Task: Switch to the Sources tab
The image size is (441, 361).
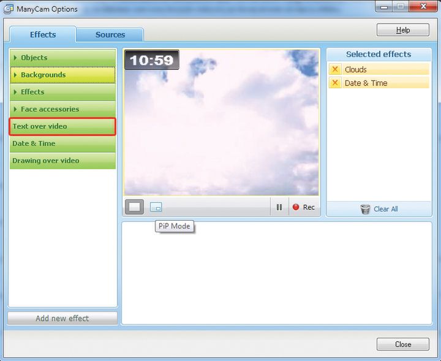Action: pos(110,34)
